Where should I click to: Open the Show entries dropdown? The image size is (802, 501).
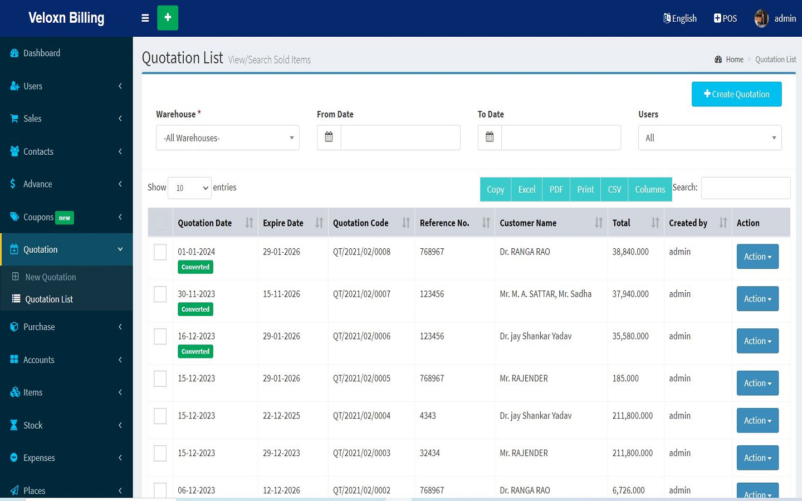pyautogui.click(x=189, y=188)
